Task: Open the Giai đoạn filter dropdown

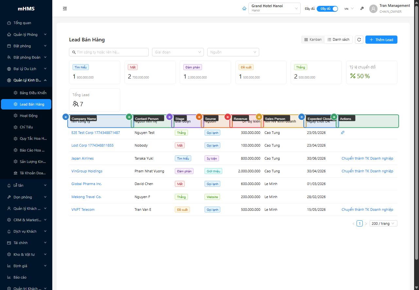Action: 177,52
